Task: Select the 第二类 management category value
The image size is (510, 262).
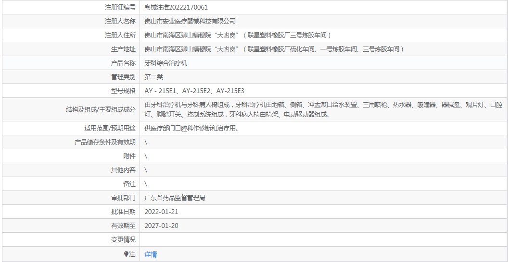Action: coord(153,77)
